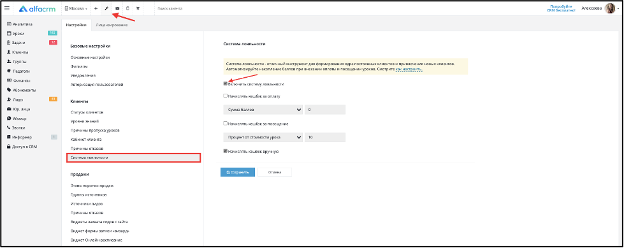Screen dimensions: 624x248
Task: Open Кабинет клиента settings item
Action: [x=85, y=140]
